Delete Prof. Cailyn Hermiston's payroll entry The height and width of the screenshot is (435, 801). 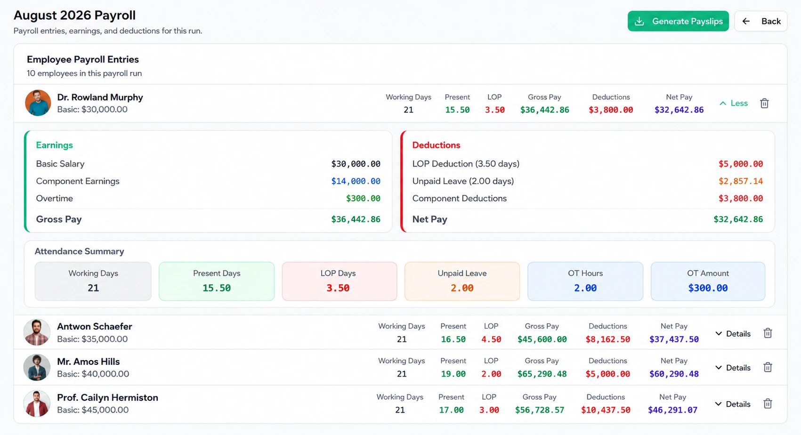pos(768,403)
